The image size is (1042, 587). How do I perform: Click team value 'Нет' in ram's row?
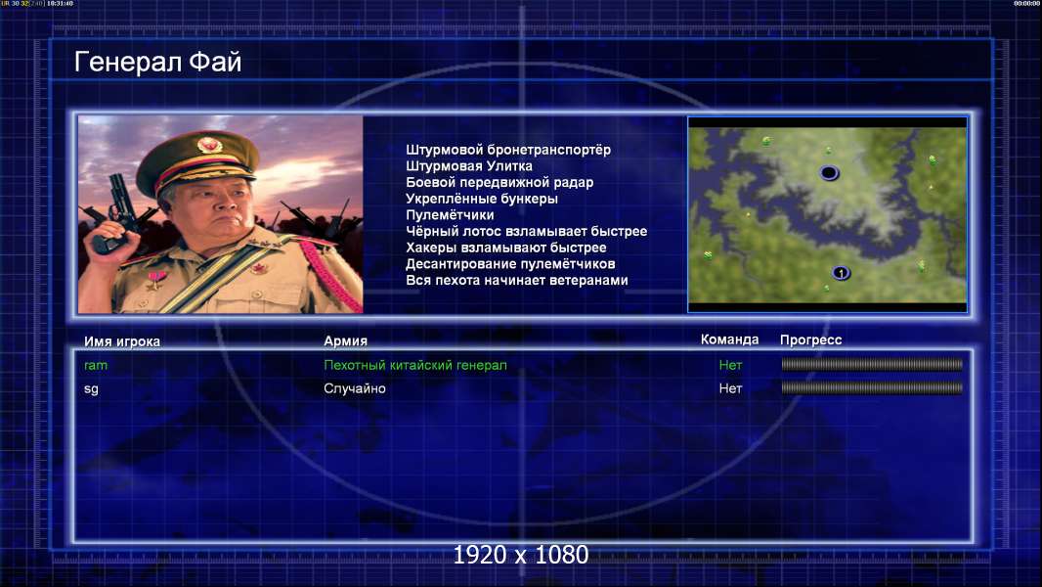[730, 365]
